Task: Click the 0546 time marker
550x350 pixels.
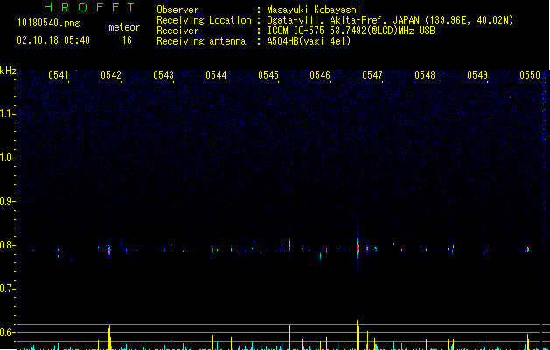Action: pyautogui.click(x=320, y=75)
